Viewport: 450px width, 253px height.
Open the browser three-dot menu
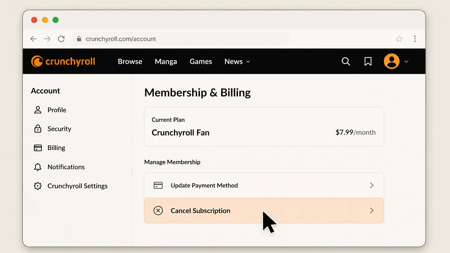tap(415, 39)
